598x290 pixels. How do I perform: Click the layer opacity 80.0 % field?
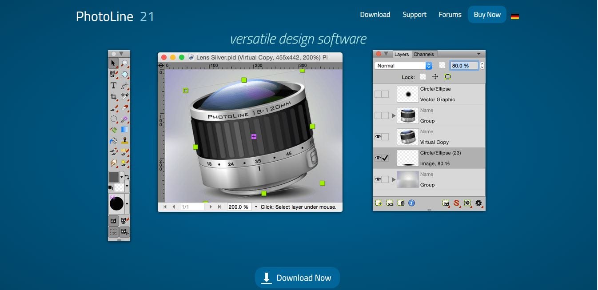tap(464, 66)
